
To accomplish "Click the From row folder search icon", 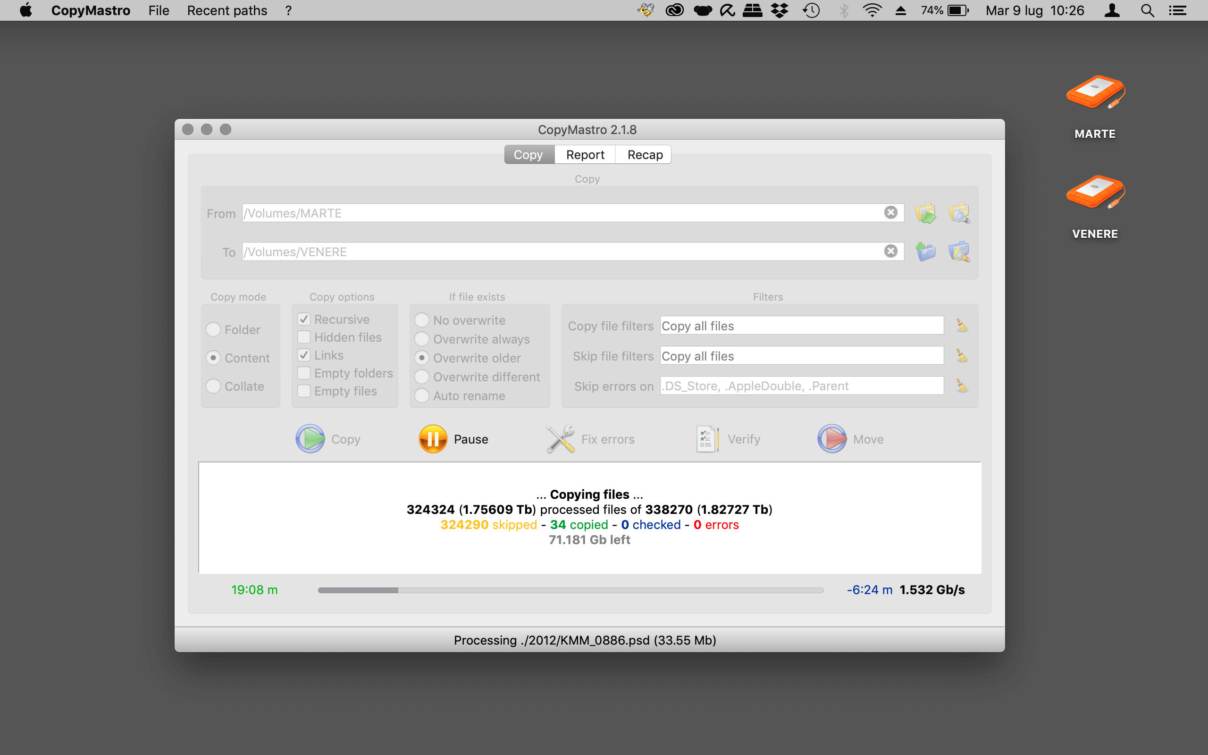I will (959, 213).
